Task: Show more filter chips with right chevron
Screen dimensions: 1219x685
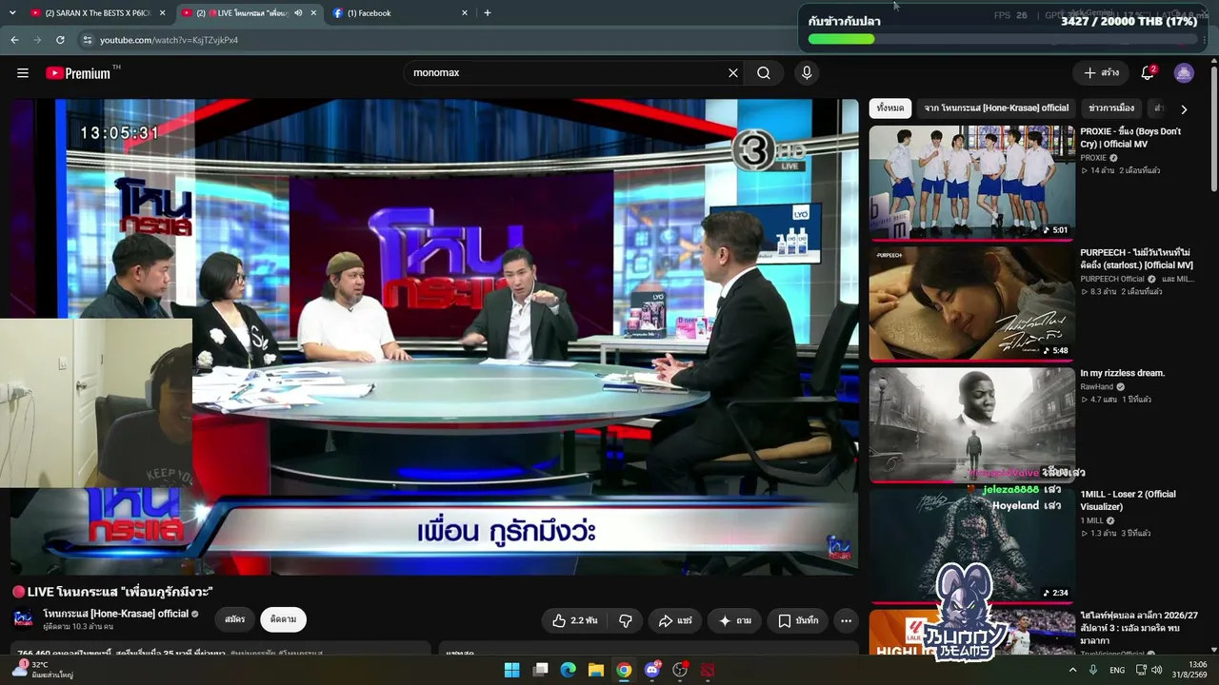Action: pyautogui.click(x=1184, y=108)
